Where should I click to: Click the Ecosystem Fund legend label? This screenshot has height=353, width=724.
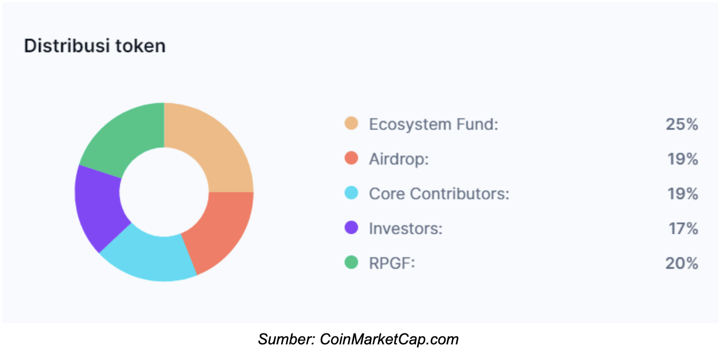click(x=434, y=124)
